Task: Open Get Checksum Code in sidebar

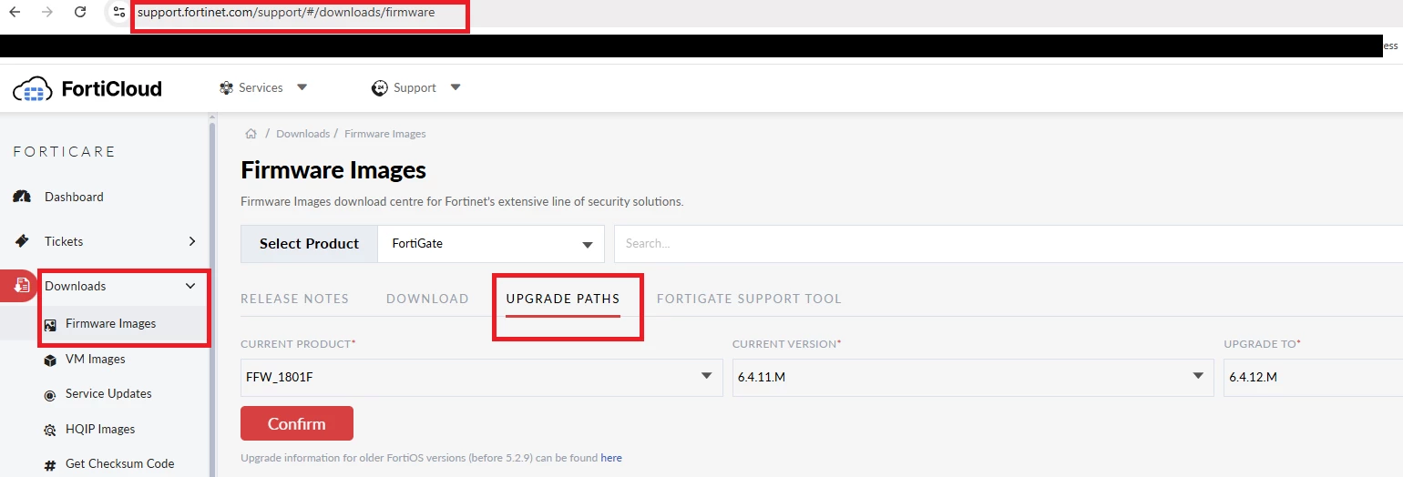Action: click(x=120, y=464)
